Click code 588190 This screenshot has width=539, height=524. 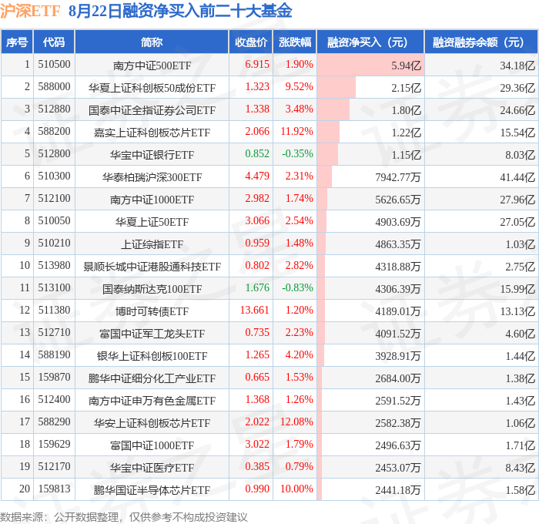pyautogui.click(x=54, y=354)
